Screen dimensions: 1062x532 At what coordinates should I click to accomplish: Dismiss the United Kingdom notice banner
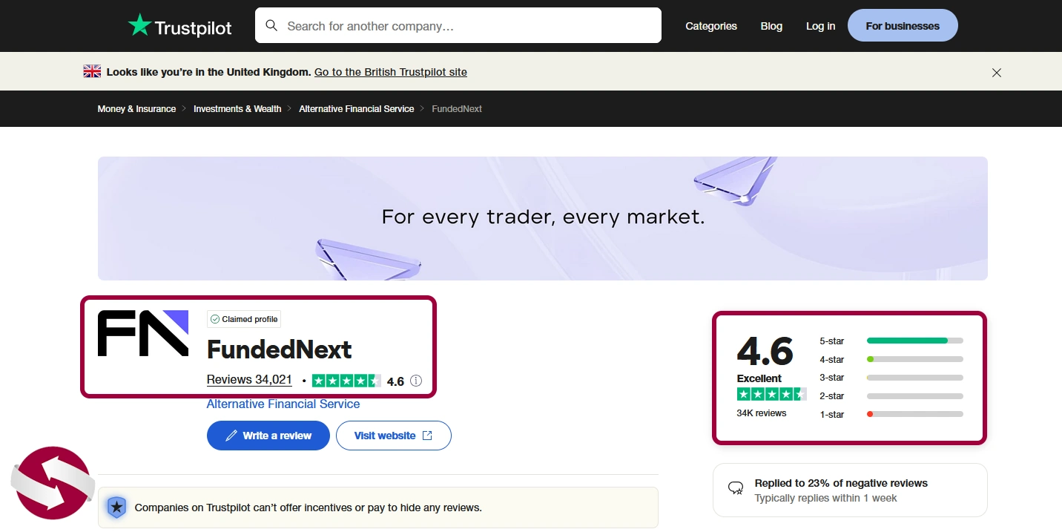[x=997, y=73]
